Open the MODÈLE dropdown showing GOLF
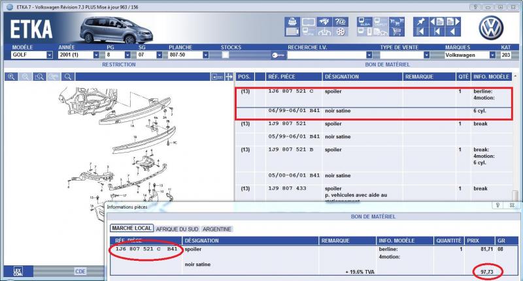 (50, 55)
